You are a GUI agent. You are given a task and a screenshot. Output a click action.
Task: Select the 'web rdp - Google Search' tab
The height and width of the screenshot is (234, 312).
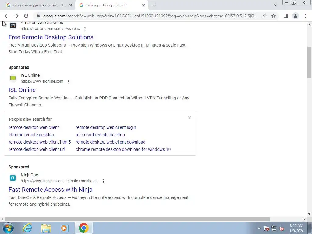pos(112,5)
